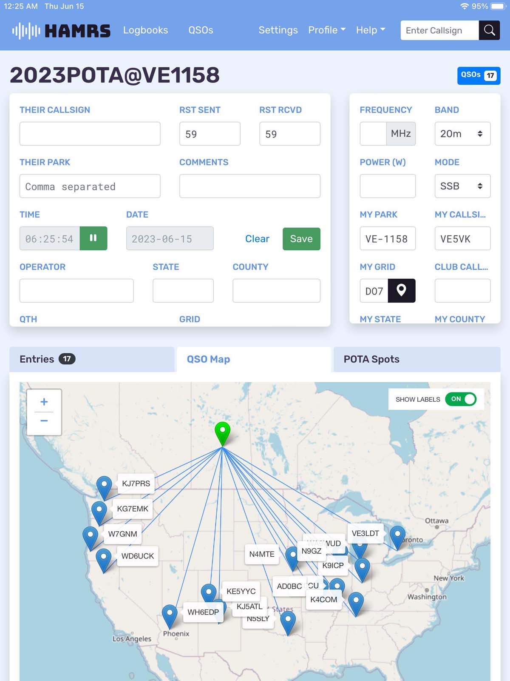Expand the Profile menu
Screen dimensions: 510x681
pyautogui.click(x=327, y=30)
